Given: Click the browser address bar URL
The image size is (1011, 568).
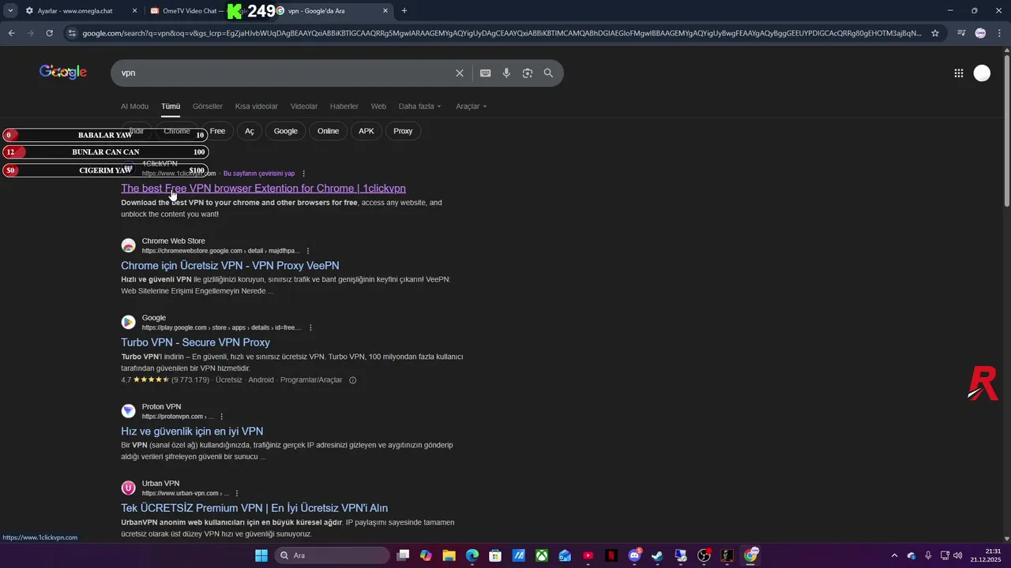Looking at the screenshot, I should (501, 33).
